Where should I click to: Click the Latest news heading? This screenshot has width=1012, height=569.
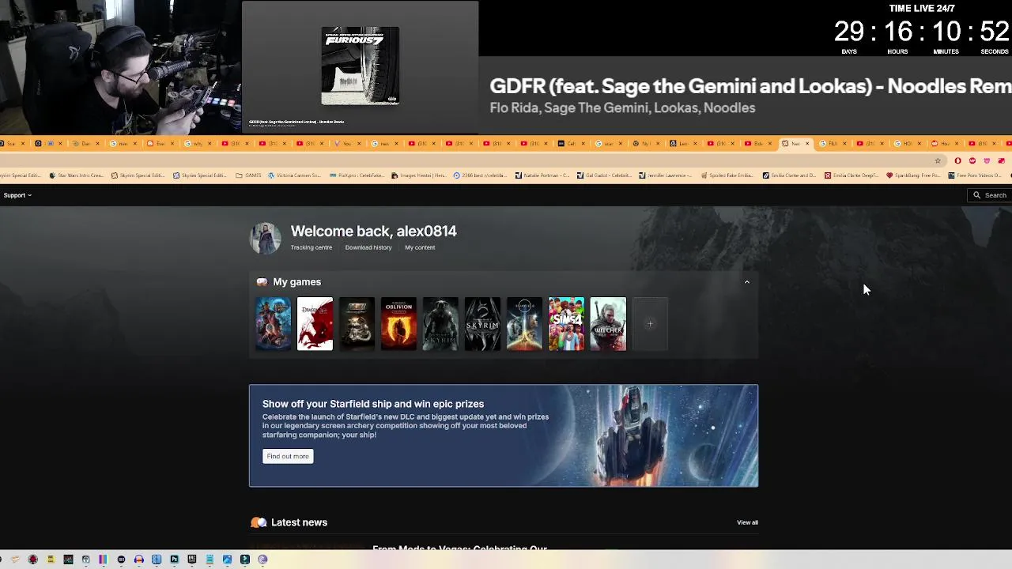click(x=299, y=522)
